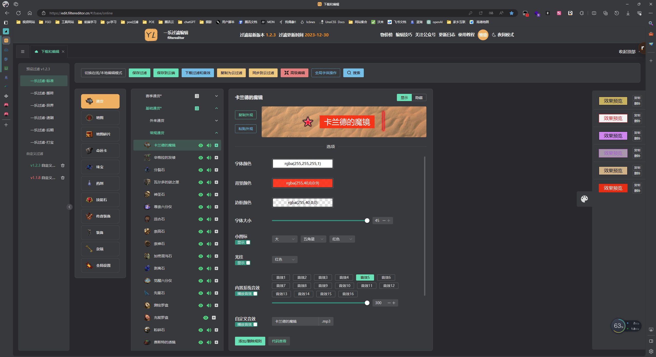Toggle 自定义音效 播放音效 switch
656x357 pixels.
tap(246, 324)
